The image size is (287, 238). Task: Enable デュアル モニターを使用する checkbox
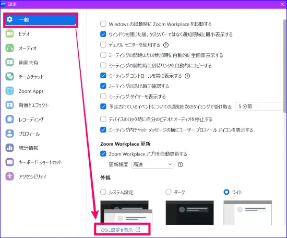coord(103,44)
